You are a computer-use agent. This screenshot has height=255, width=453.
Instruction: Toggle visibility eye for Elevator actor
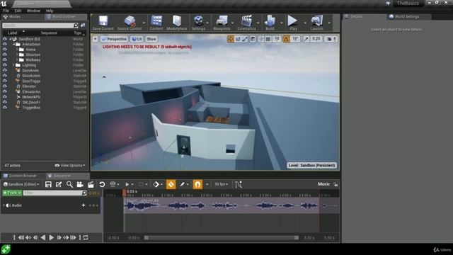(x=5, y=86)
